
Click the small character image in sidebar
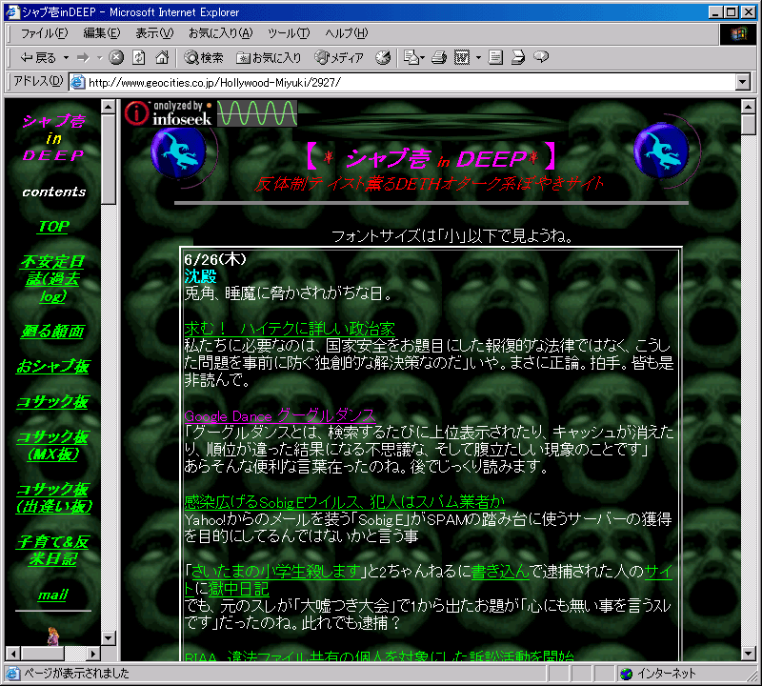[53, 636]
